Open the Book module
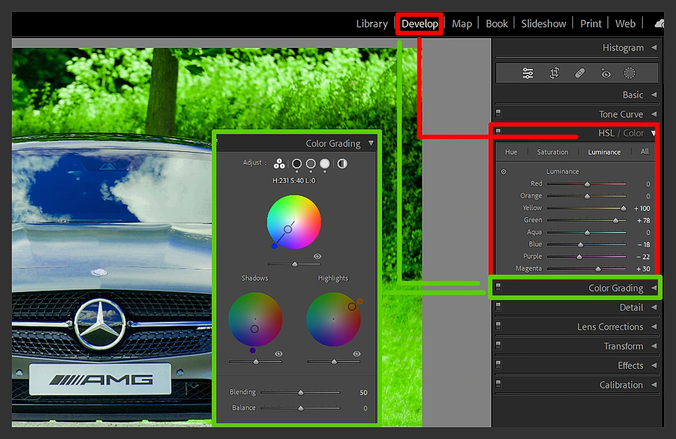676x439 pixels. click(497, 24)
